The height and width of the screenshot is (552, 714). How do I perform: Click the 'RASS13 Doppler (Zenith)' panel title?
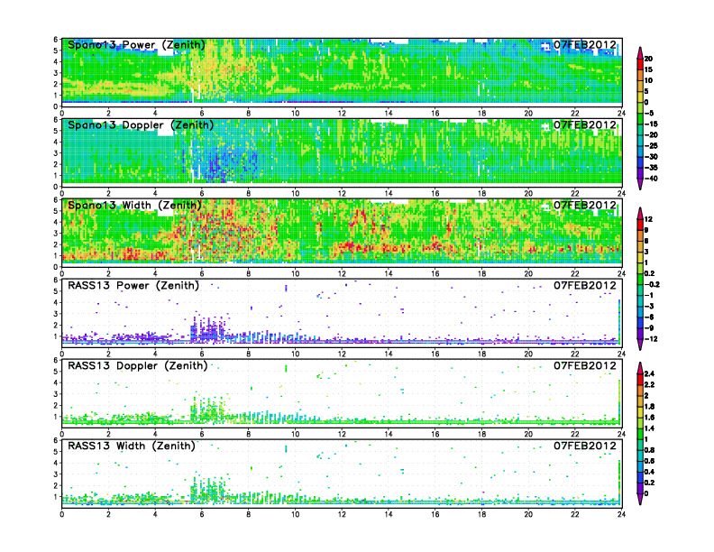pos(138,365)
